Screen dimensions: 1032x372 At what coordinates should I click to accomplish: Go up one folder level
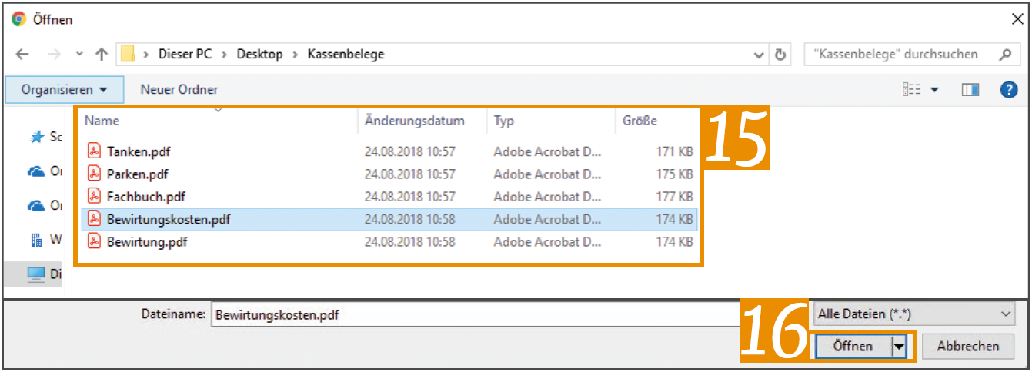[101, 55]
